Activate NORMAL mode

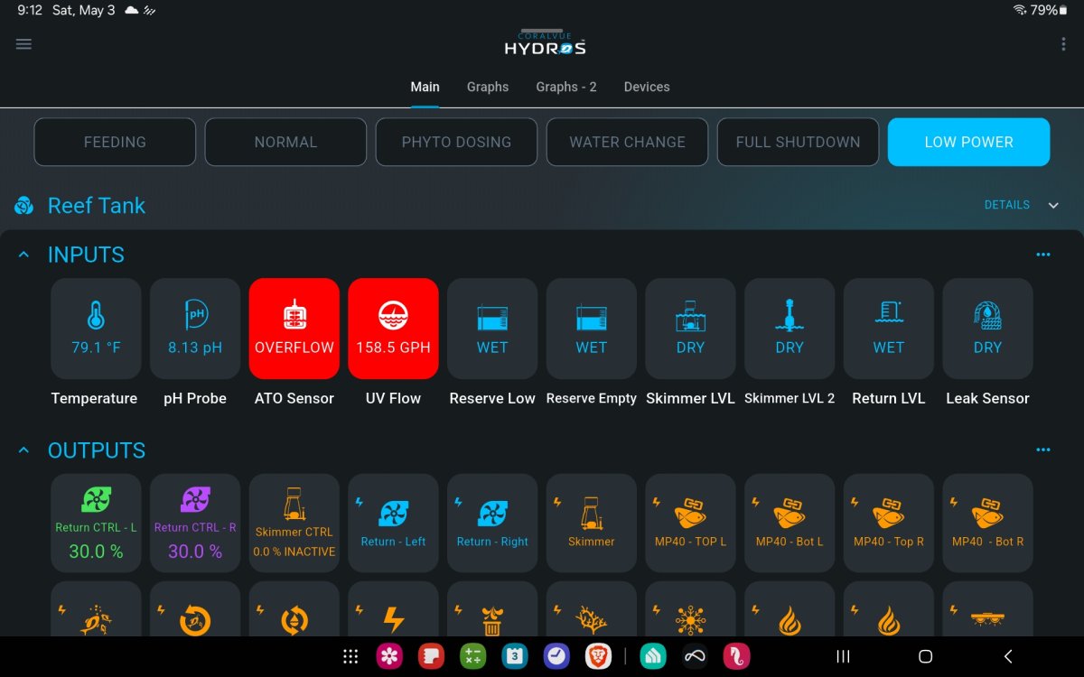[285, 142]
